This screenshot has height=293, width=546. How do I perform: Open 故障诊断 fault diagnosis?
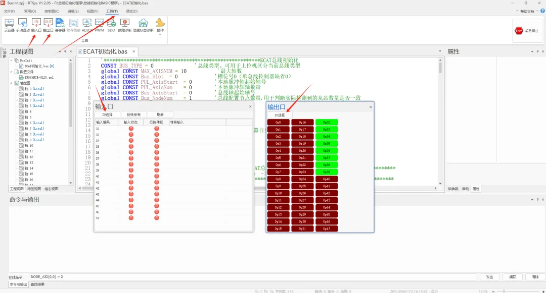click(x=124, y=25)
